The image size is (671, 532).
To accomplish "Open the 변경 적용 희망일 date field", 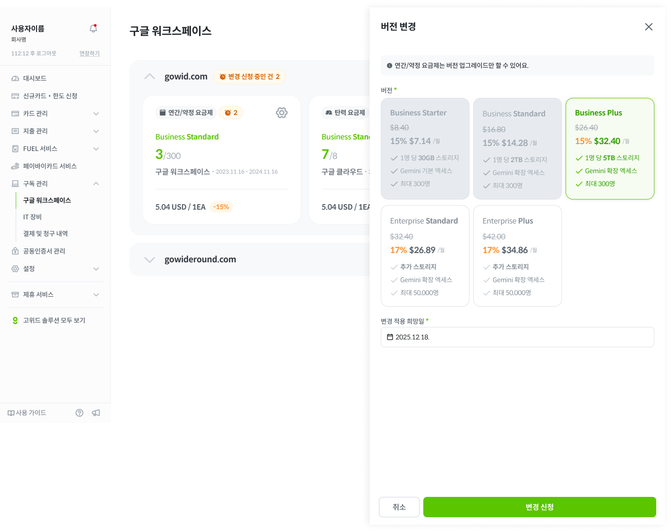I will 518,337.
